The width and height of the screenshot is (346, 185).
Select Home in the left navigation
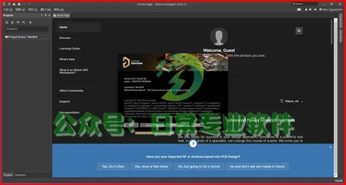click(78, 27)
